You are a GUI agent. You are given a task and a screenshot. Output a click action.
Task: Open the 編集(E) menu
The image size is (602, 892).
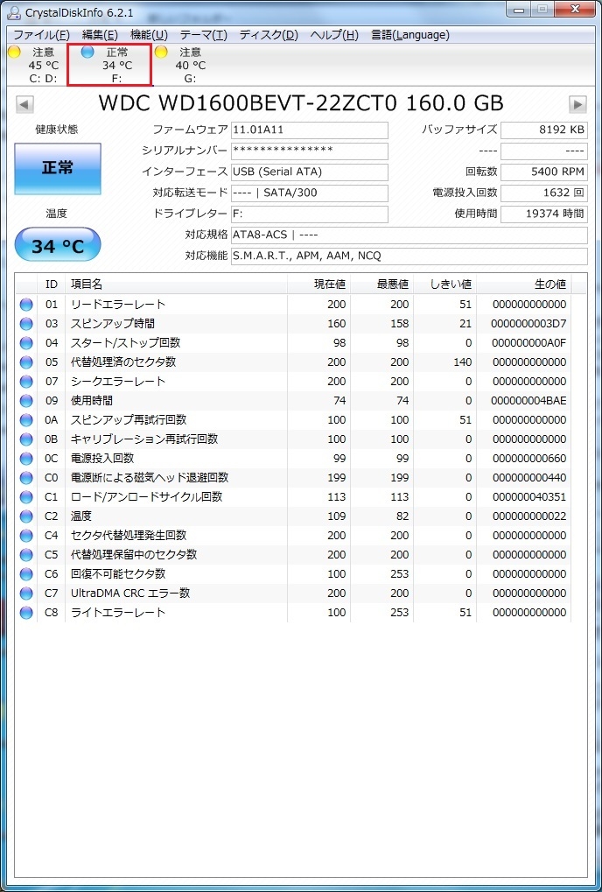coord(100,35)
